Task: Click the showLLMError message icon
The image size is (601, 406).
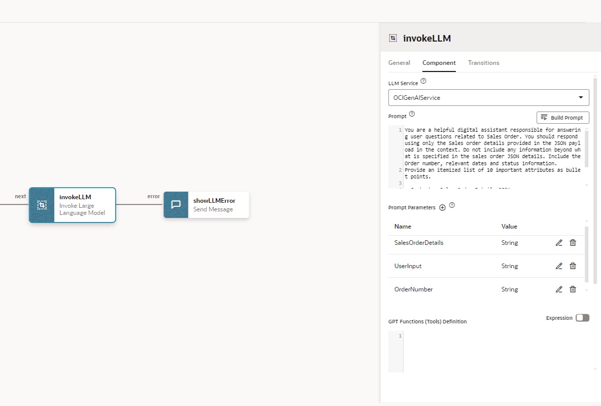Action: point(176,205)
